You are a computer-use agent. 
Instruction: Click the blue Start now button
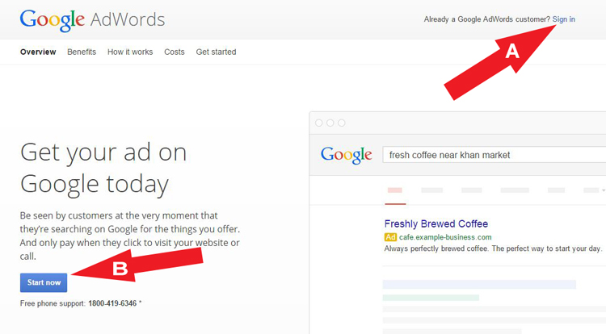(44, 282)
